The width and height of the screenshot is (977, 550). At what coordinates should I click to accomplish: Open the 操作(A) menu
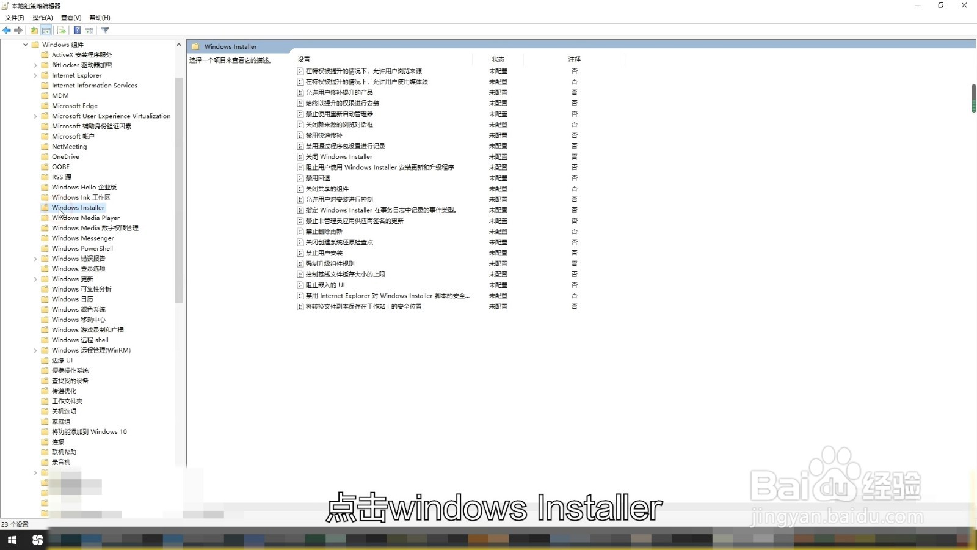(43, 18)
